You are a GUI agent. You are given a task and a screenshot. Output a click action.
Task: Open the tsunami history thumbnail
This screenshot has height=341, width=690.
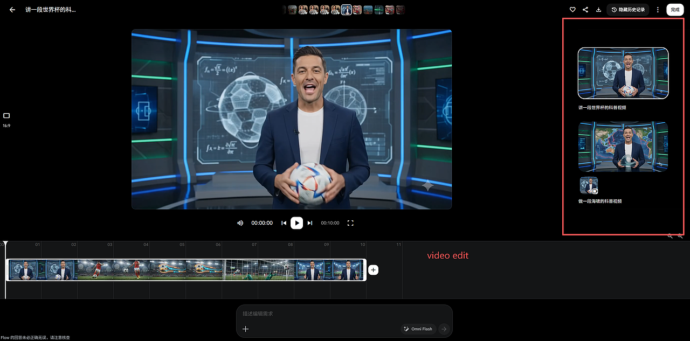click(x=623, y=147)
